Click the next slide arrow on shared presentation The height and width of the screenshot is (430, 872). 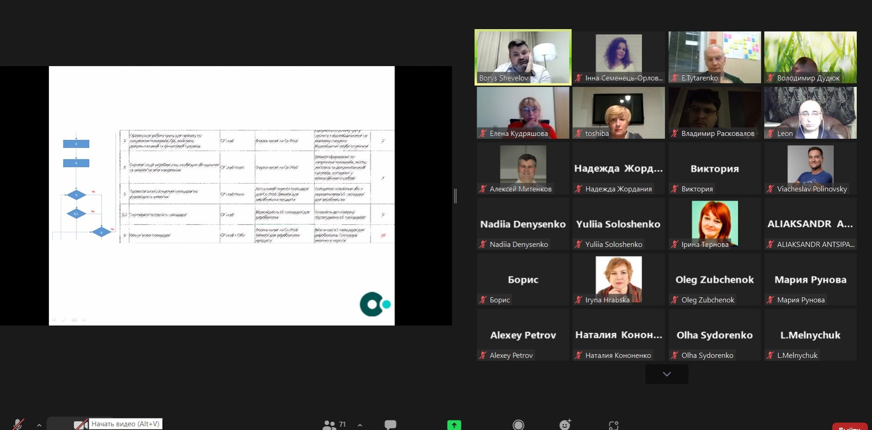click(x=84, y=319)
